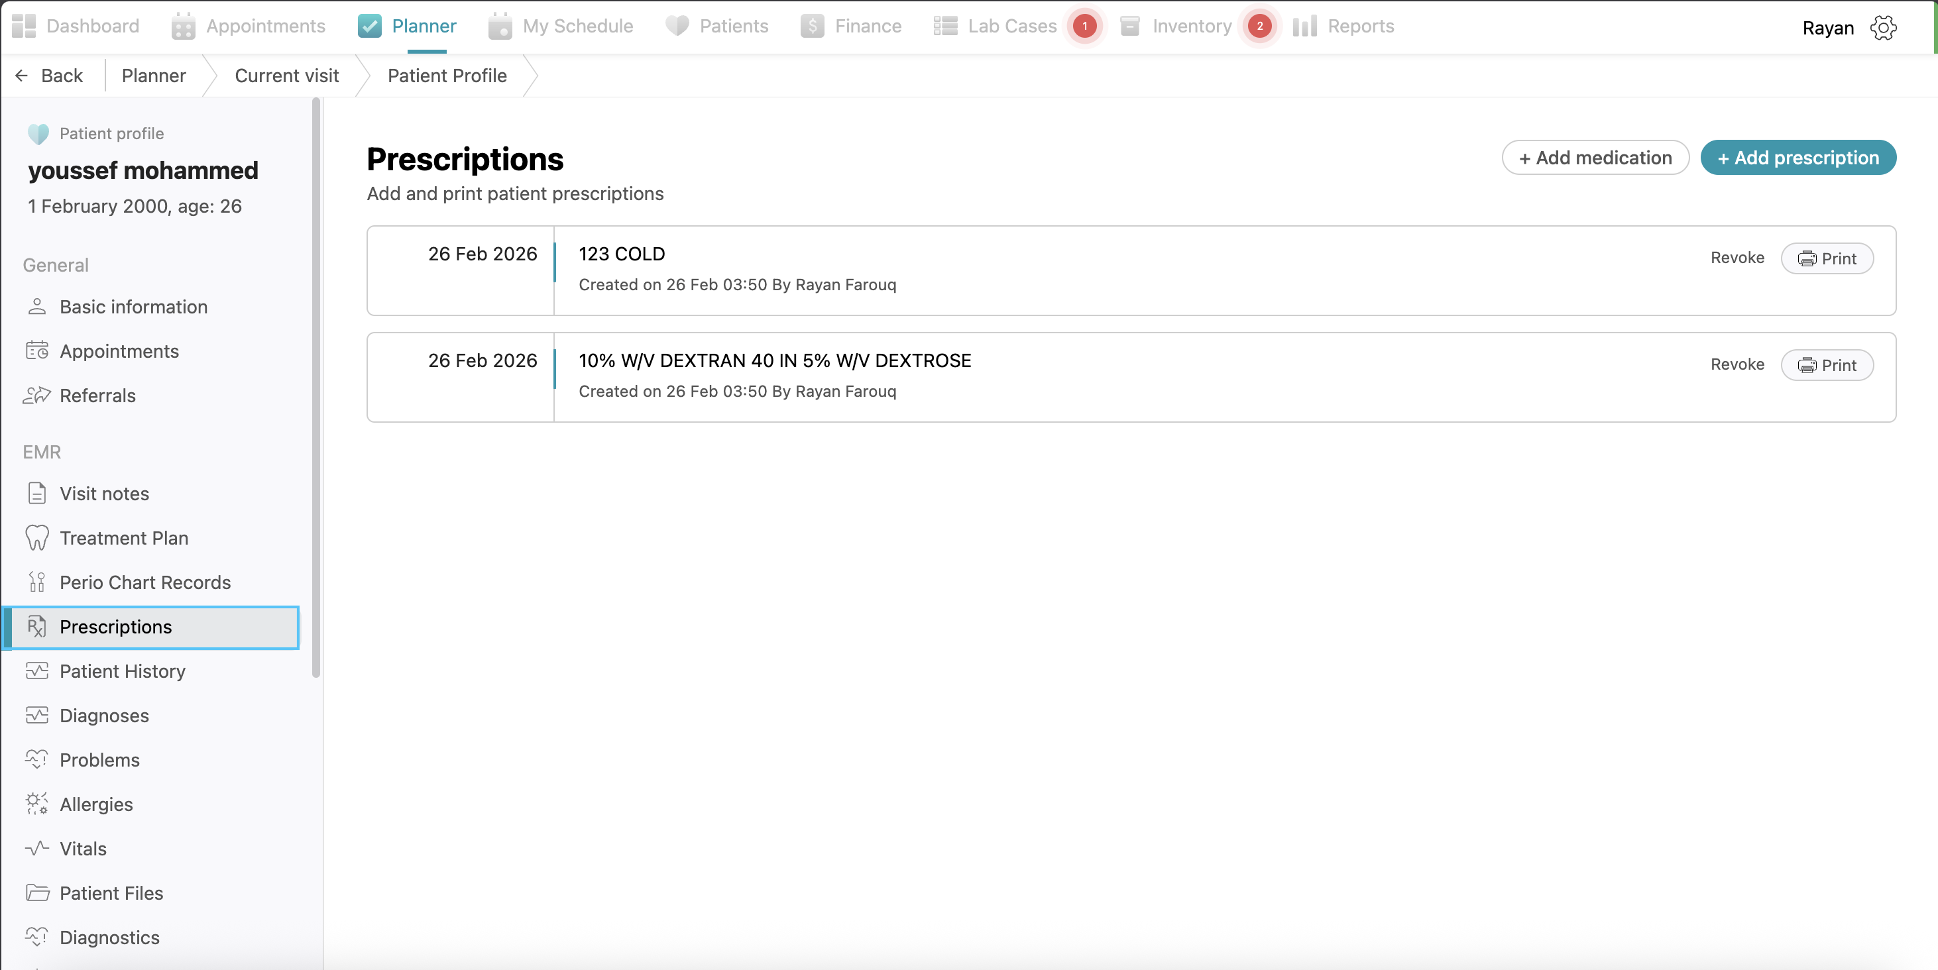Click the Vitals pulse icon

[37, 848]
